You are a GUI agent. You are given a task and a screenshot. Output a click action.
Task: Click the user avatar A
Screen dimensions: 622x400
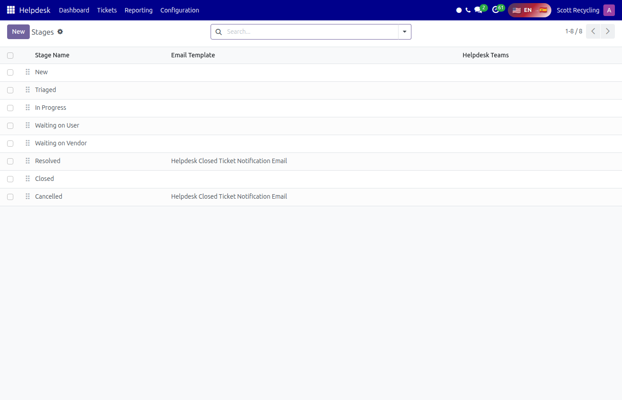[609, 10]
